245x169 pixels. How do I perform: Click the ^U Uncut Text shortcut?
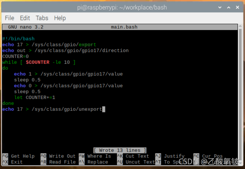[x=136, y=162]
